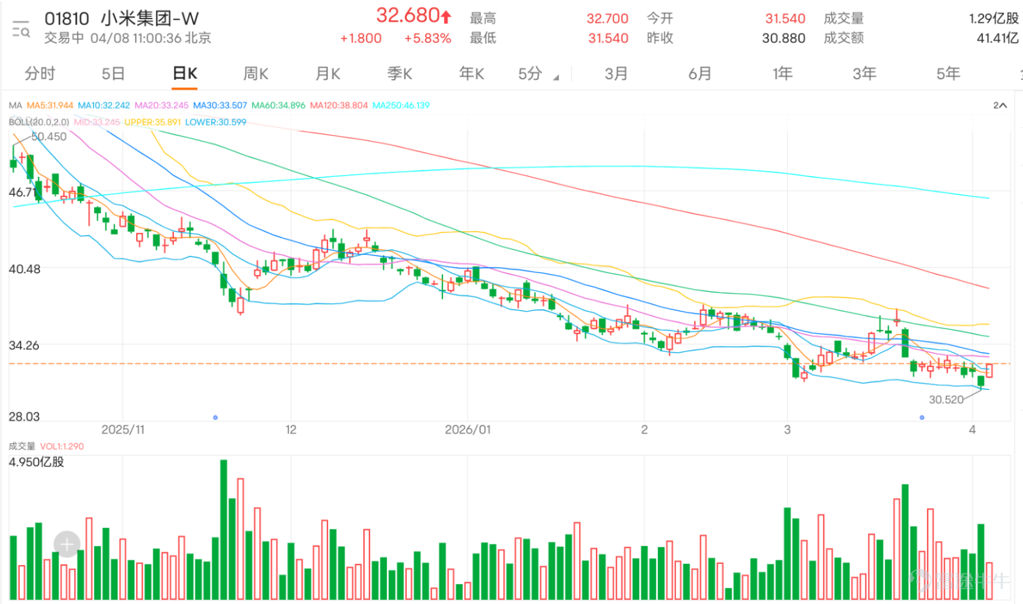Click the MA20:33.245 indicator value

[x=162, y=105]
